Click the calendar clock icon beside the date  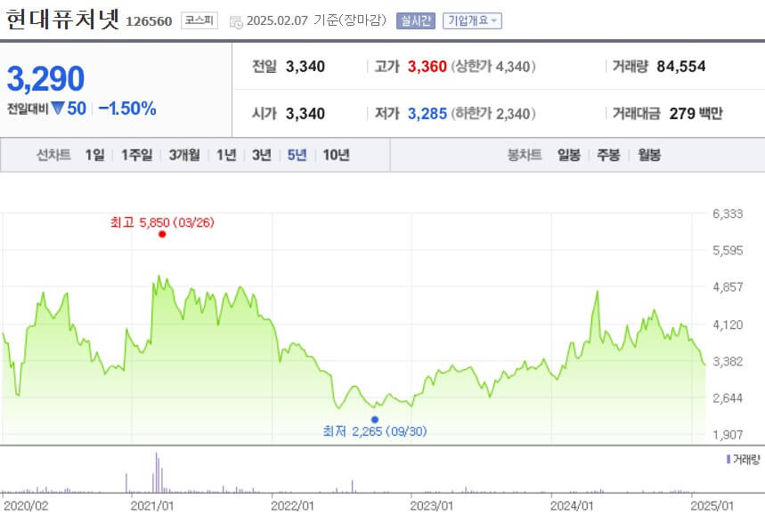pos(236,22)
